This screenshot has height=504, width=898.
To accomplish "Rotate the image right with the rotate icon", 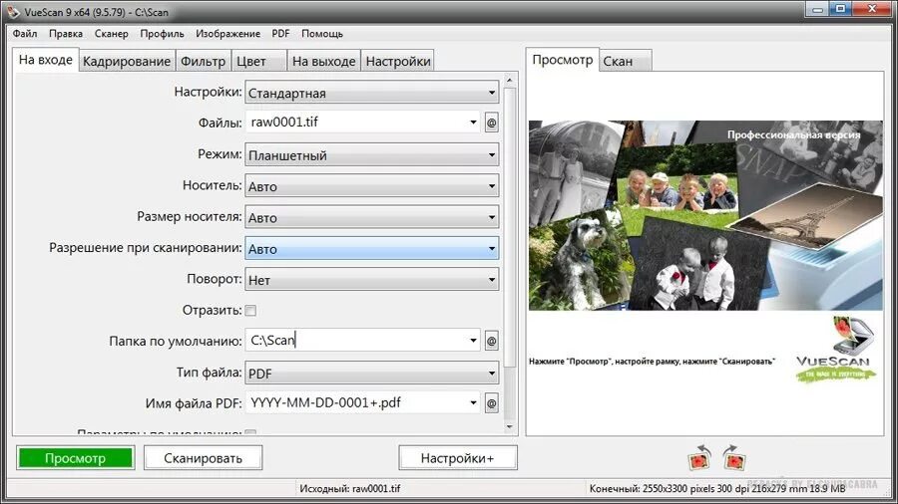I will tap(733, 458).
